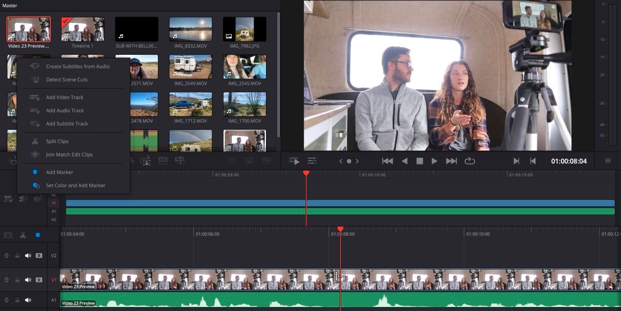The image size is (621, 311).
Task: Click the single viewer layout icon
Action: pyautogui.click(x=163, y=161)
